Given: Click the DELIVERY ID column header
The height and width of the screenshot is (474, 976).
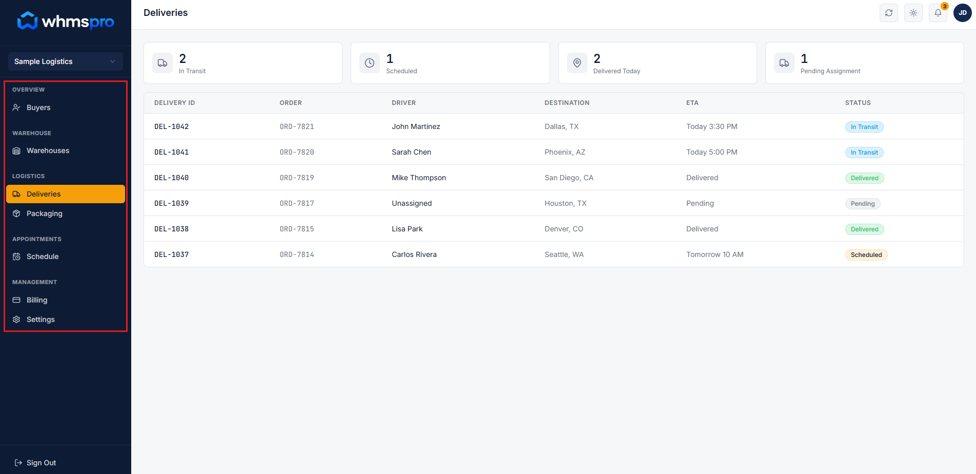Looking at the screenshot, I should pos(174,103).
